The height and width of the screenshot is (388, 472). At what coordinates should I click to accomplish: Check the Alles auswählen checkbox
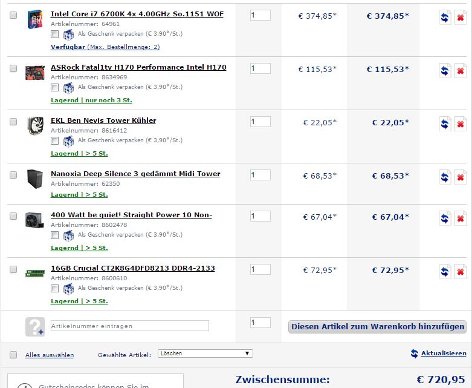[13, 355]
